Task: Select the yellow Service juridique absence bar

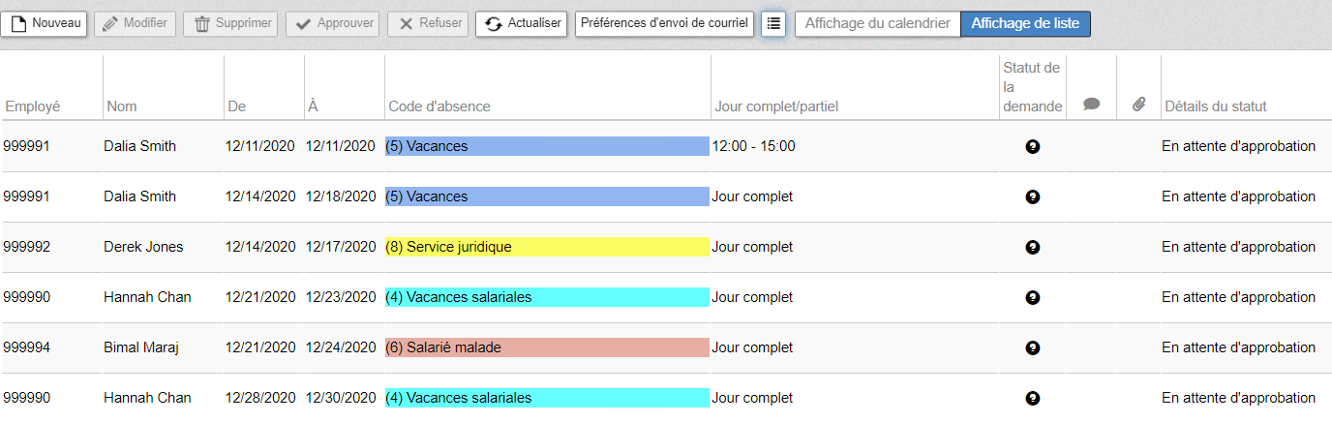Action: click(x=547, y=247)
